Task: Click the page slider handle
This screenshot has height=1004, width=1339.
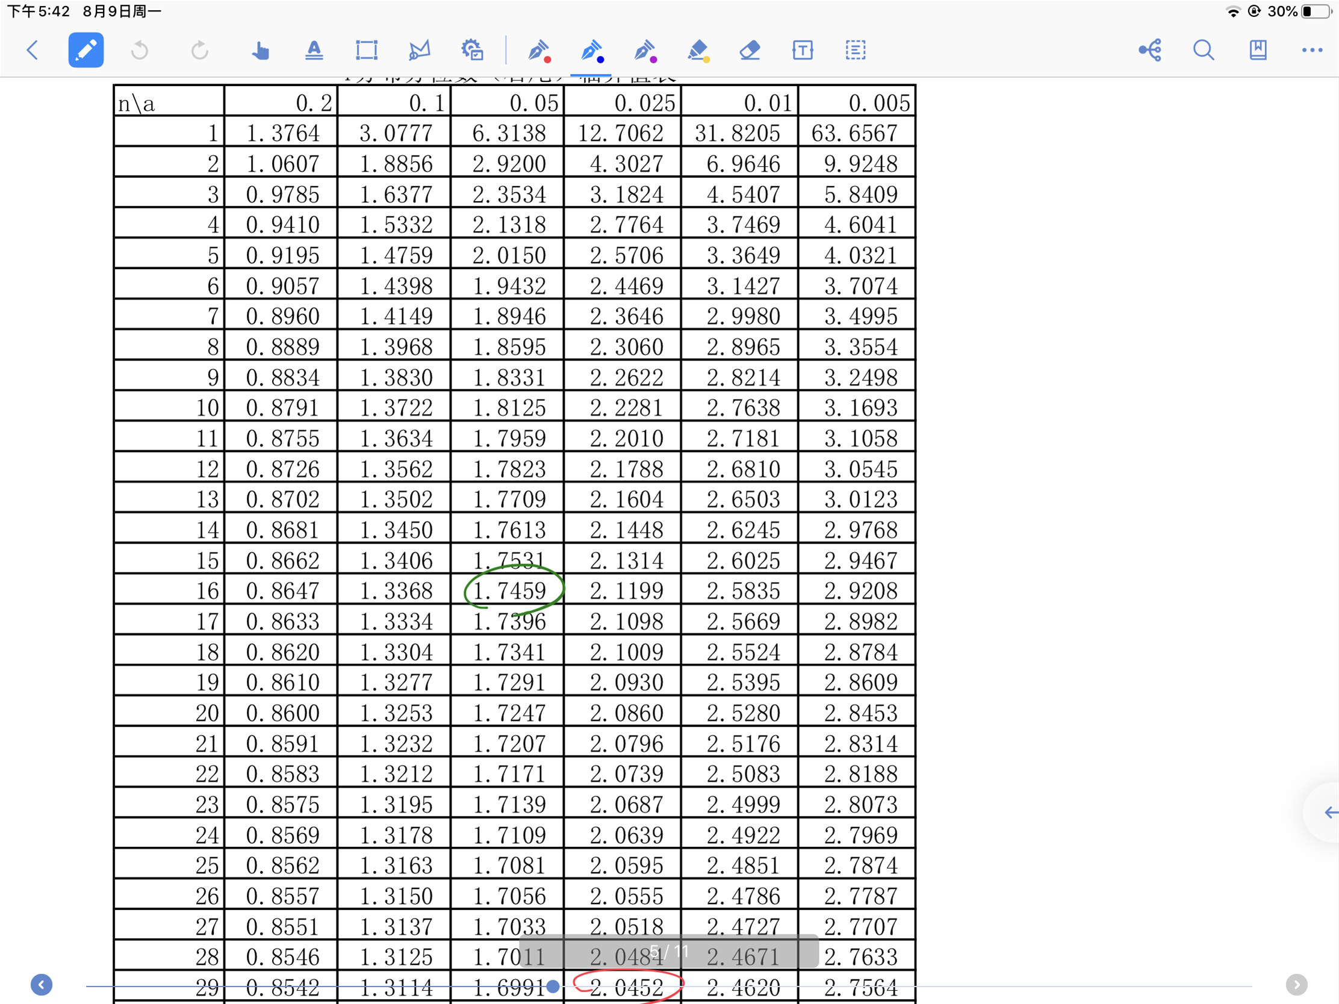Action: pos(553,987)
